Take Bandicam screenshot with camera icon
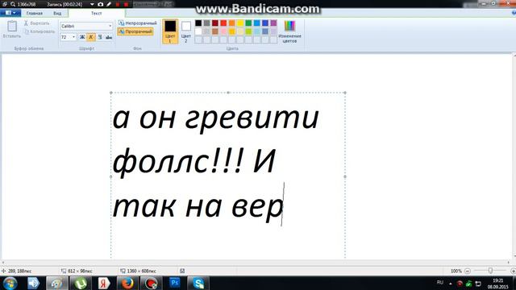 (100, 5)
